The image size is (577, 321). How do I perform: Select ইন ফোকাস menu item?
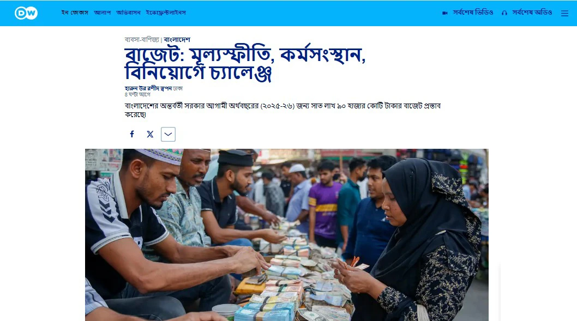click(75, 13)
